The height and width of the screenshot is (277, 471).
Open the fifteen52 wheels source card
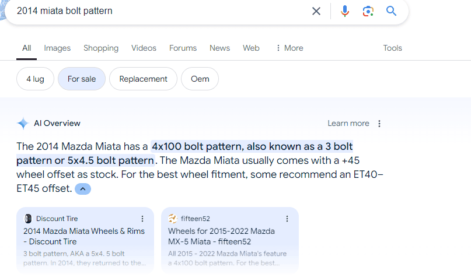pos(230,240)
